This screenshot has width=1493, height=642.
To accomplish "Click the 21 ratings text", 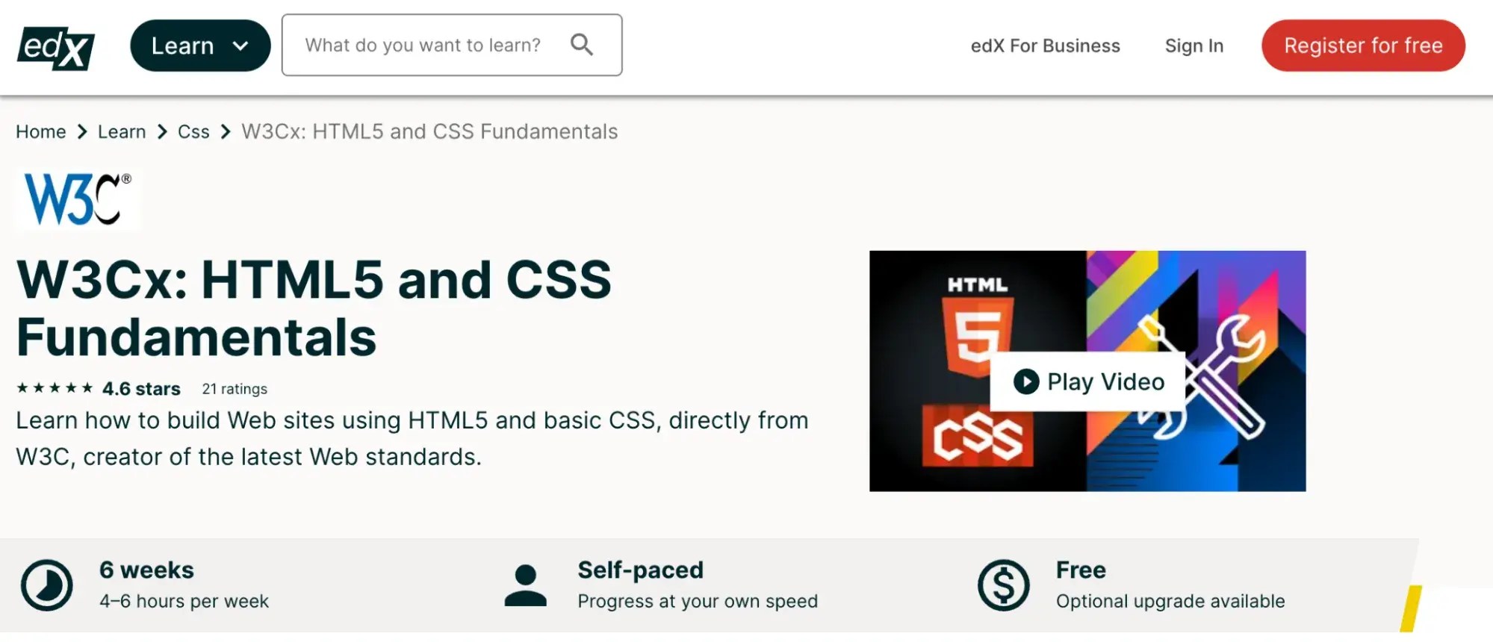I will point(235,389).
